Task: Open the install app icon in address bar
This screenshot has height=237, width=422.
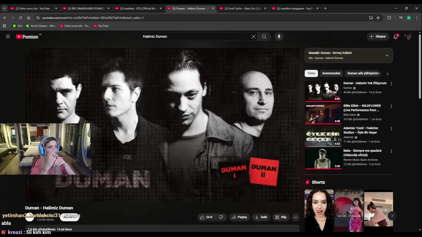Action: point(371,18)
